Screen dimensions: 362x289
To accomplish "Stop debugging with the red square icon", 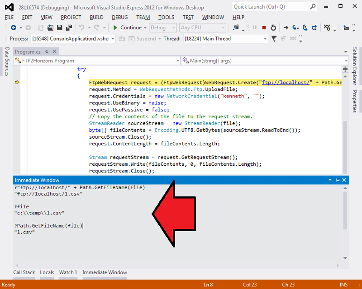I will click(264, 28).
